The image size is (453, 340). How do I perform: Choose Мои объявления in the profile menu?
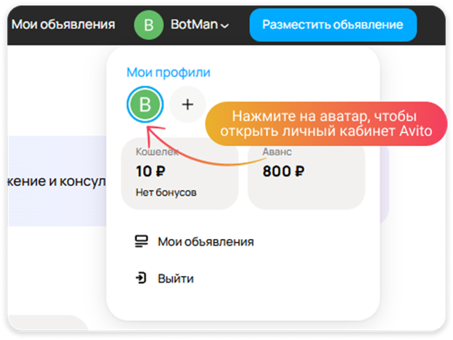point(205,241)
